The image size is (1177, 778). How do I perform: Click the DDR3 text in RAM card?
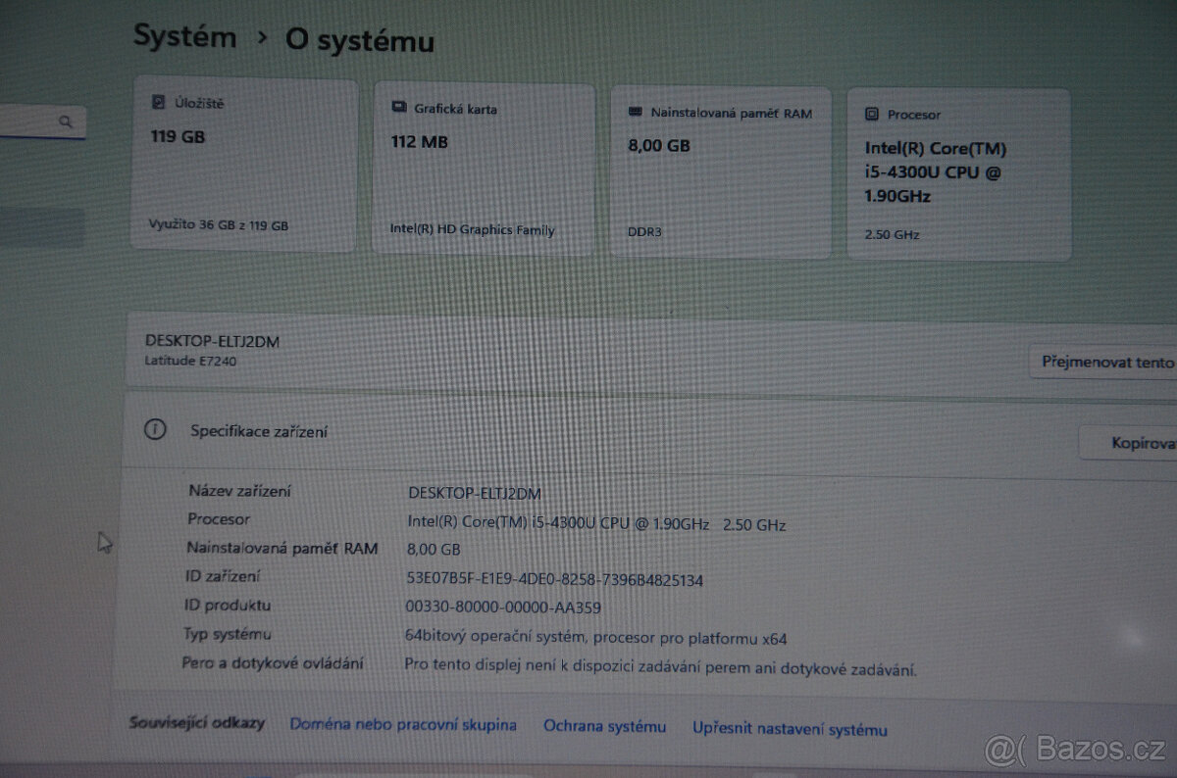[643, 233]
